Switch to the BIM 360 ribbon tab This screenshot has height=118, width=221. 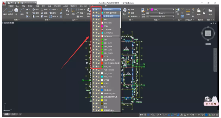[83, 6]
